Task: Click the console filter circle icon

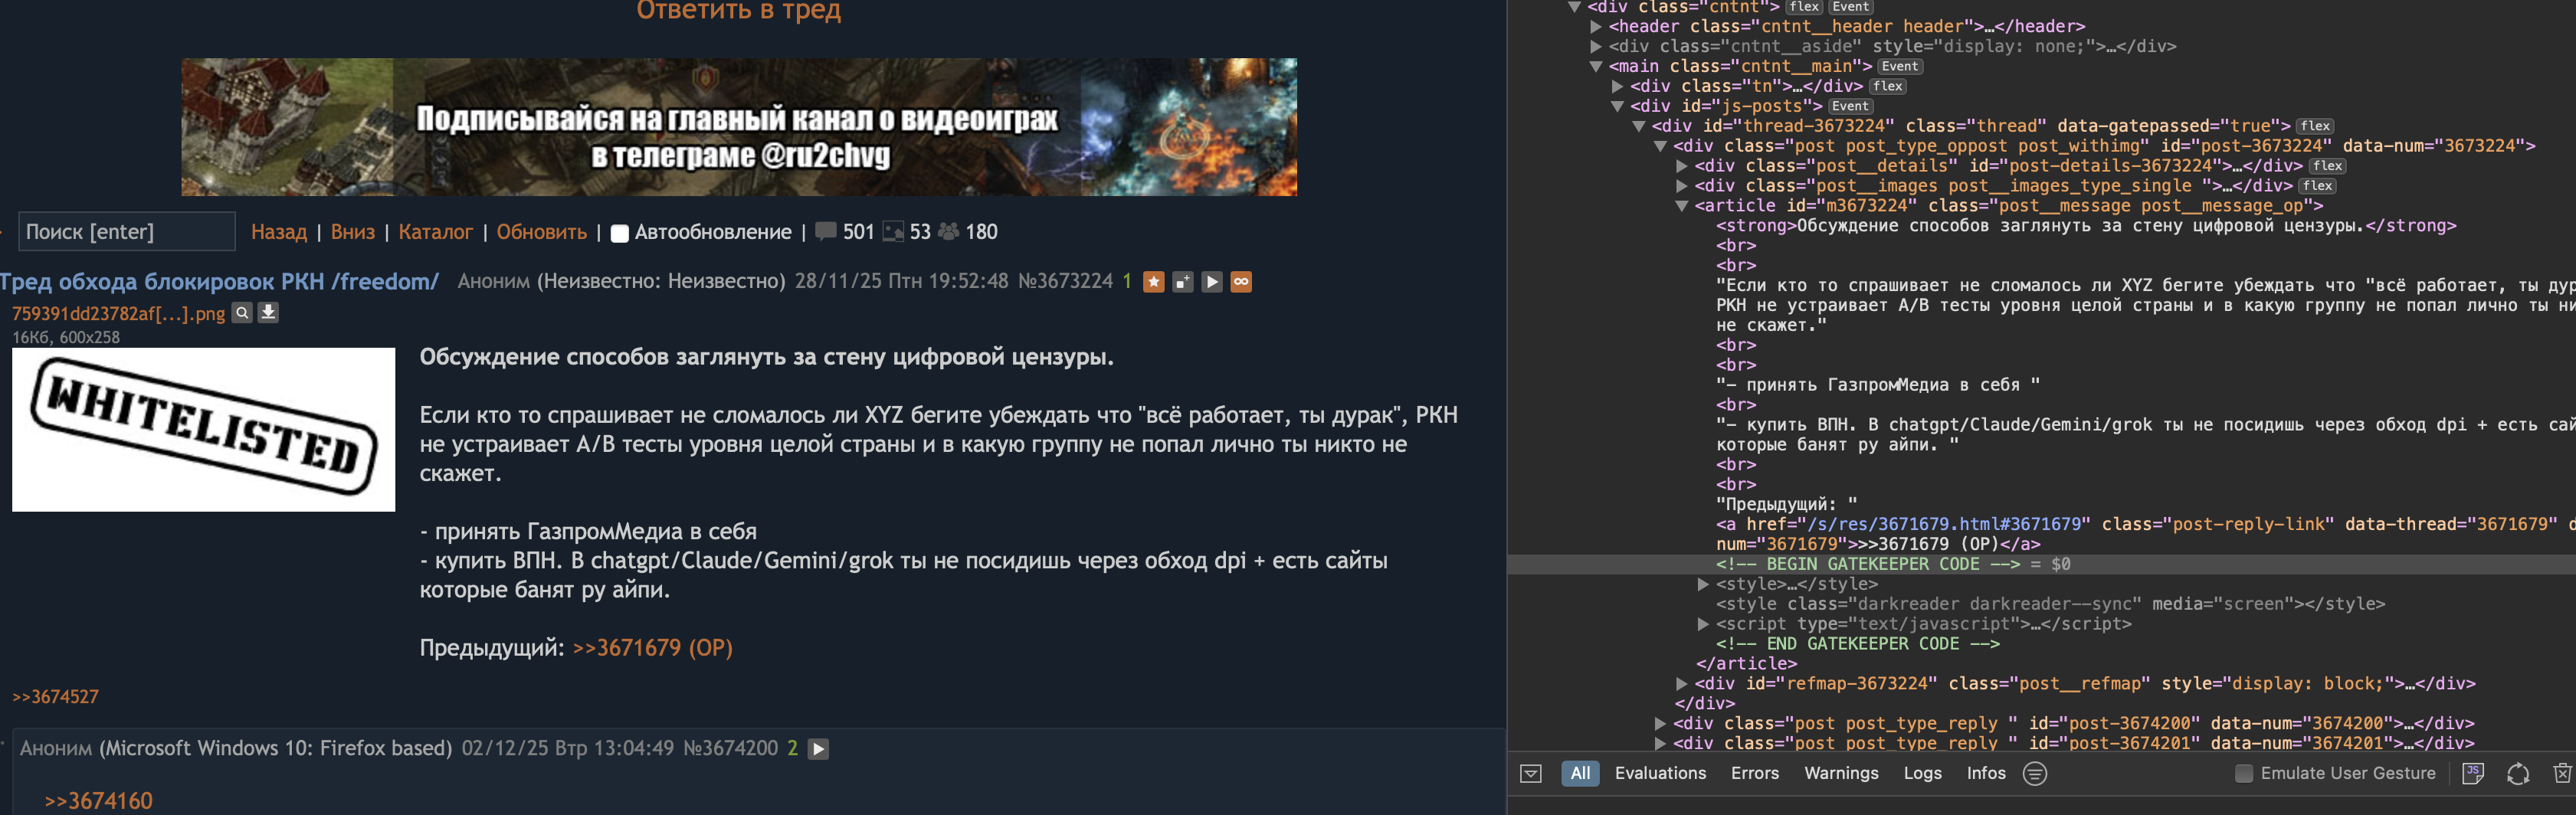Action: pos(2035,774)
